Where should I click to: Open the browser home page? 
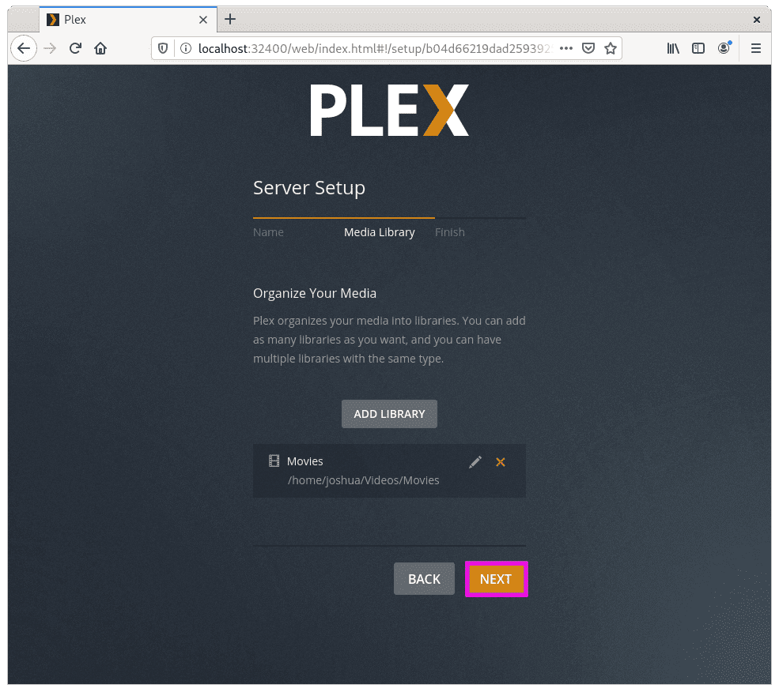[x=100, y=48]
